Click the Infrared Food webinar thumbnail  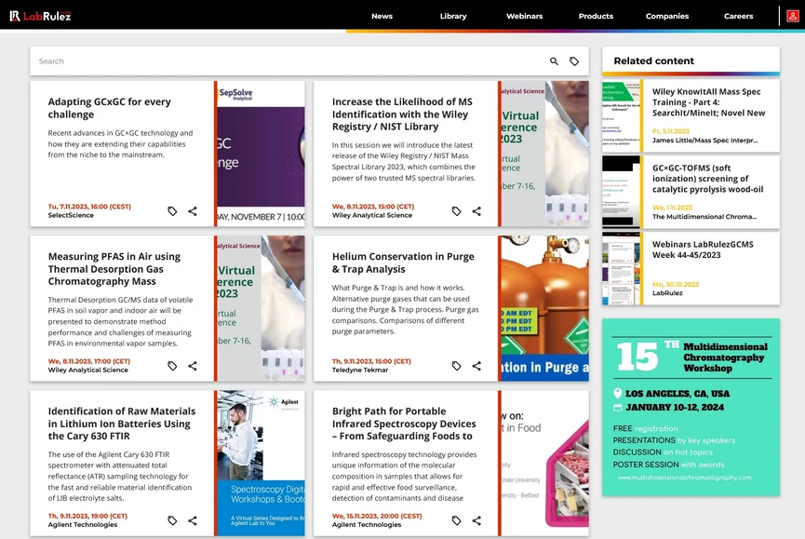click(544, 463)
